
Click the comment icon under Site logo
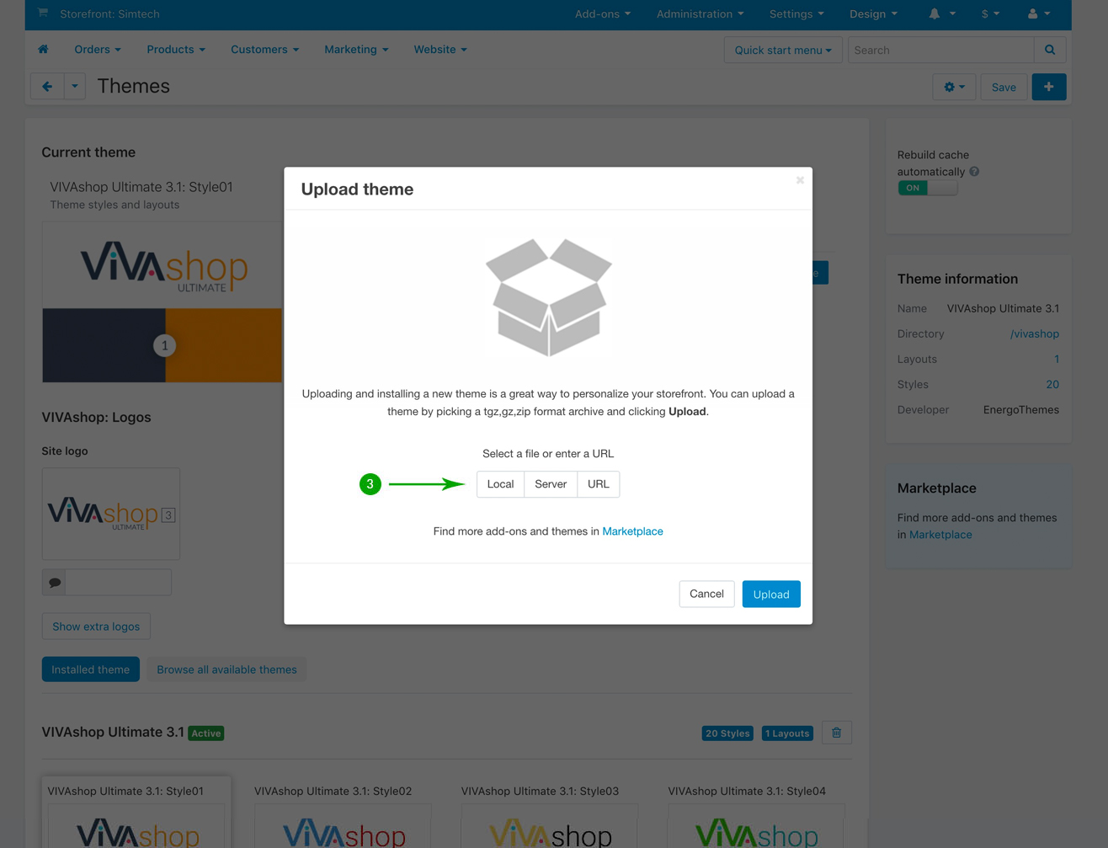pos(55,582)
